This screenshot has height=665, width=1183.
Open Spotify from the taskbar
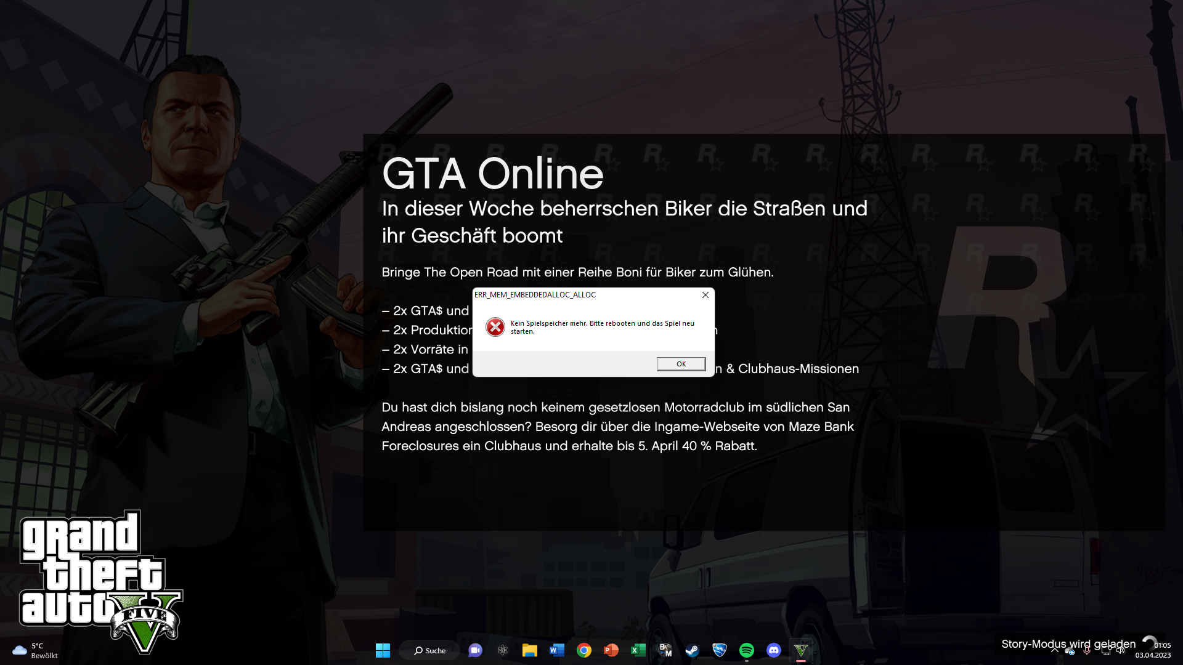coord(747,650)
